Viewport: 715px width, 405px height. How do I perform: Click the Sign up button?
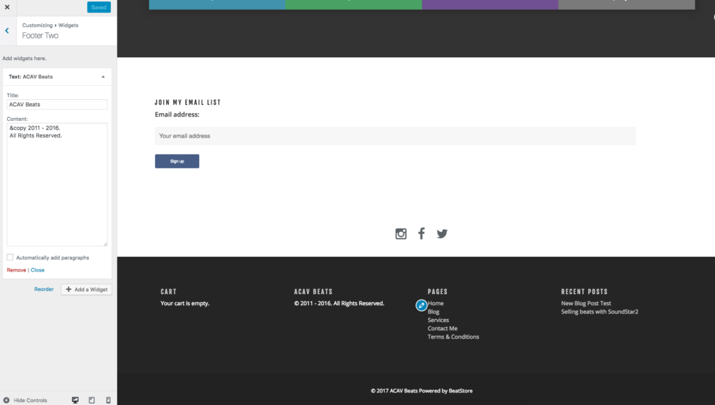177,161
